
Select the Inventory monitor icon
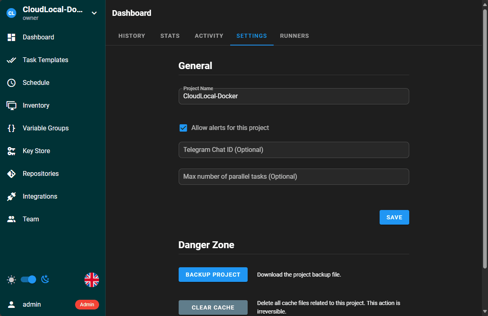(11, 106)
